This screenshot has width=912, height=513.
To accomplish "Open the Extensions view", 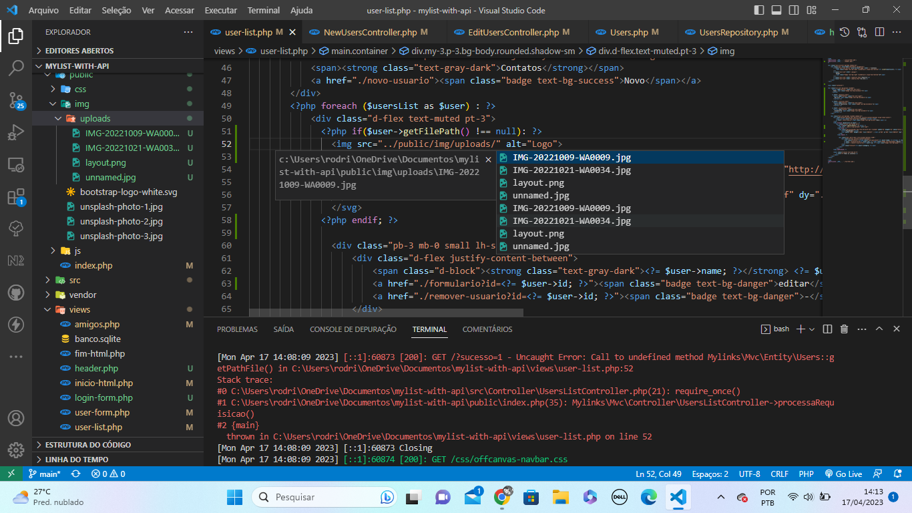I will 16,196.
